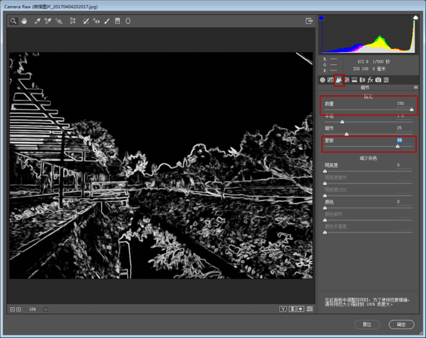Switch to the Effects fx tab
Viewport: 426px width, 338px height.
pos(370,79)
